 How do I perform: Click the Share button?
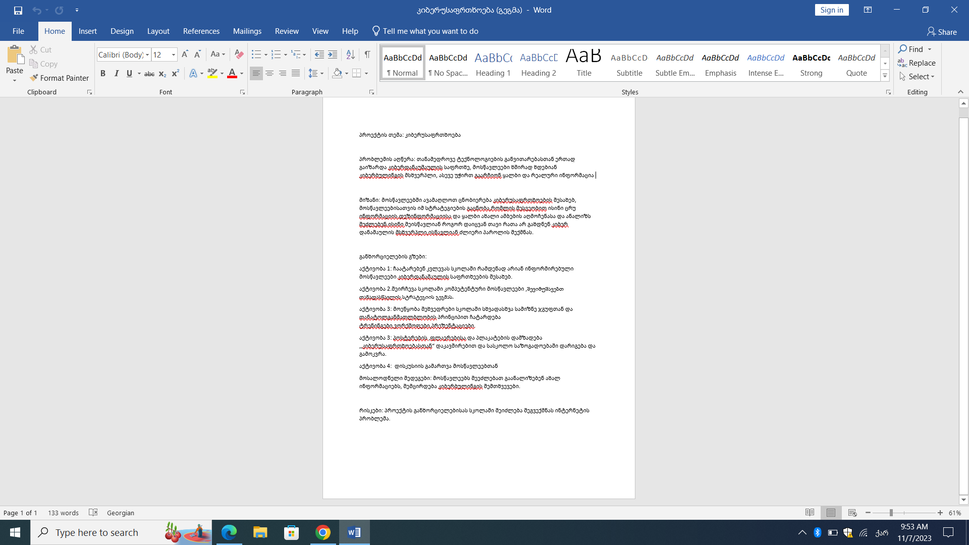[x=942, y=32]
